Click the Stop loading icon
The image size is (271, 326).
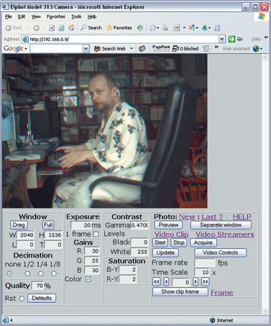52,28
